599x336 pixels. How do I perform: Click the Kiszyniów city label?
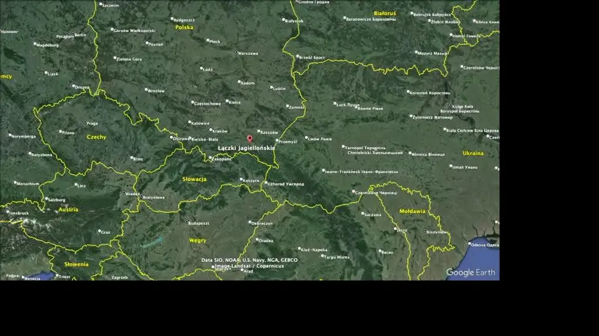click(437, 232)
